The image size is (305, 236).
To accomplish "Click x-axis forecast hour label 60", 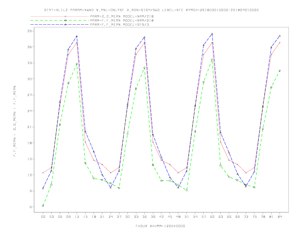I will tap(212, 217).
